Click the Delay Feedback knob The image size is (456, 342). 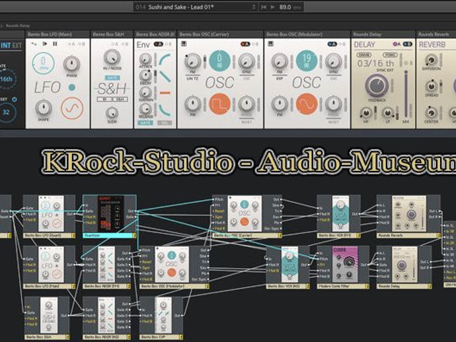coord(377,86)
